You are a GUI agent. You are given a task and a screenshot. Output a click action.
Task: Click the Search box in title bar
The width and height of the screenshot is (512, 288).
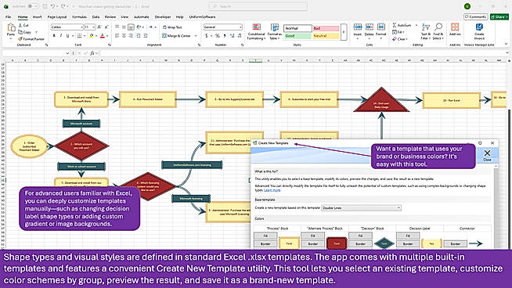point(258,6)
